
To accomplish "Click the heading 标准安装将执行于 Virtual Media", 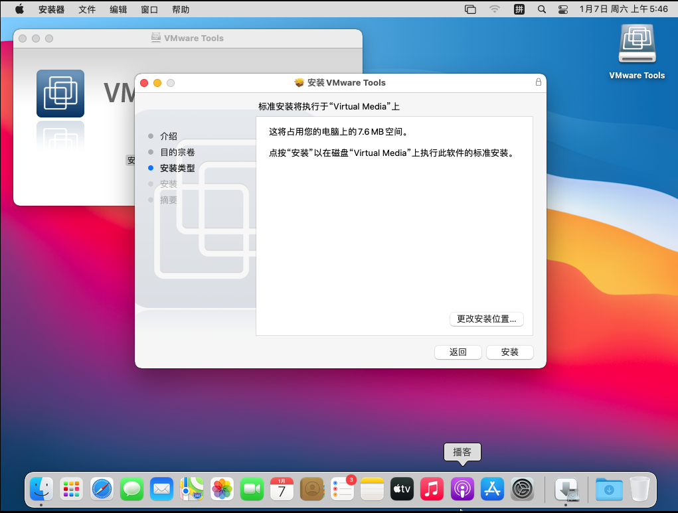I will 329,106.
